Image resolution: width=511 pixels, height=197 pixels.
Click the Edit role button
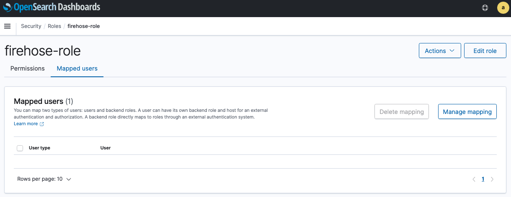[485, 51]
